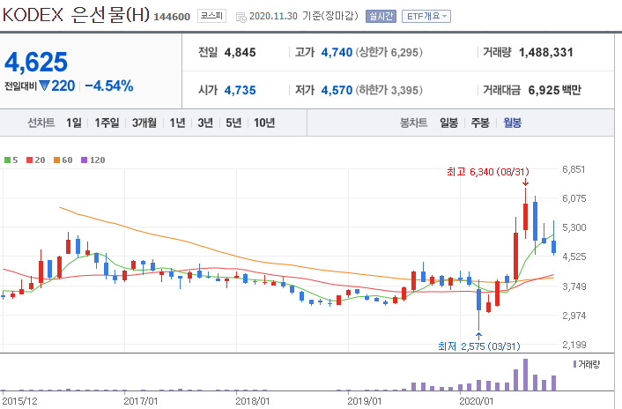This screenshot has width=622, height=409.
Task: Open the ETF개요 dropdown
Action: pyautogui.click(x=426, y=16)
